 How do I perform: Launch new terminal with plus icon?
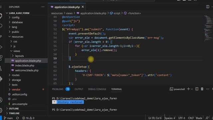188,89
